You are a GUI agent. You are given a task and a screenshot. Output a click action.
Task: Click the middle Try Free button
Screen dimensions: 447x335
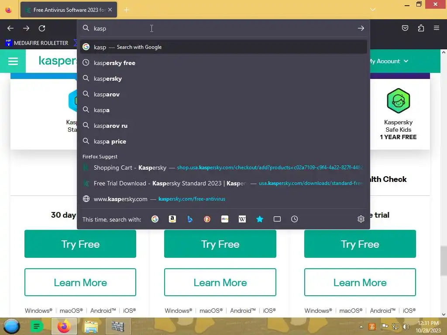click(x=220, y=244)
